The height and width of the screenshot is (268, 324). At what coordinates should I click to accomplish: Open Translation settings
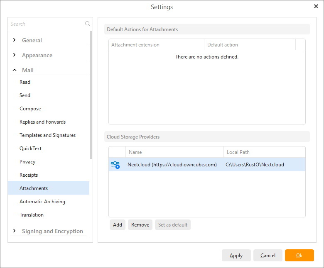tap(32, 215)
